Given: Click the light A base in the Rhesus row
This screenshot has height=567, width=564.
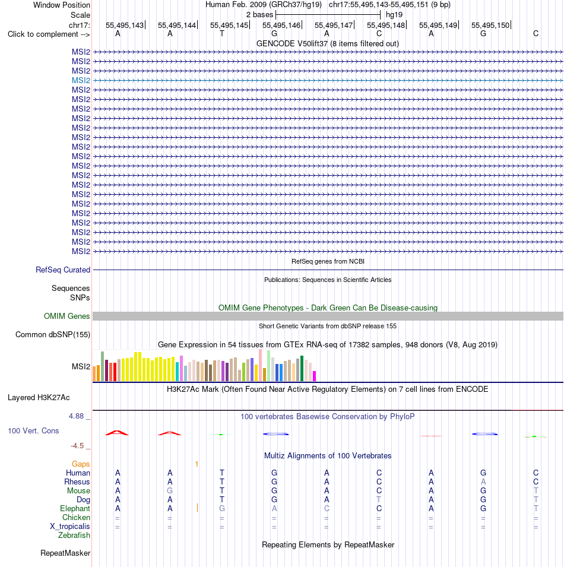Looking at the screenshot, I should click(483, 482).
